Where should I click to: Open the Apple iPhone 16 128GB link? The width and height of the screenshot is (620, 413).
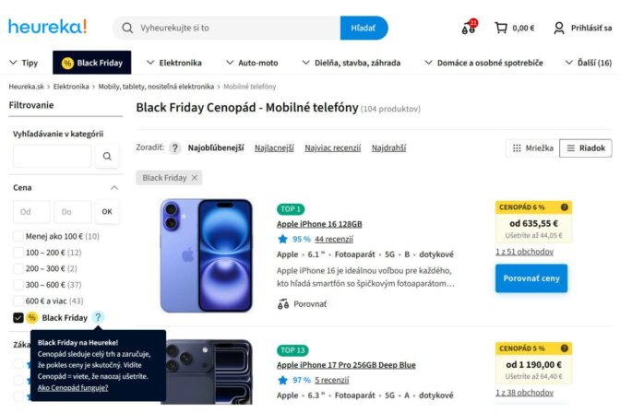click(319, 224)
